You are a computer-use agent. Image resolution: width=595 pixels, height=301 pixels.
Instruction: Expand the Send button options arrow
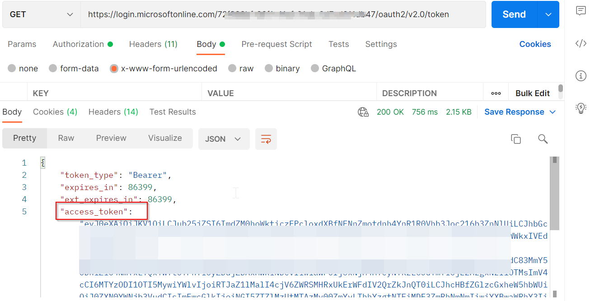point(548,14)
